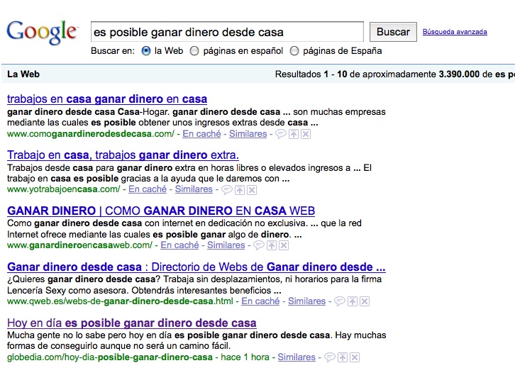Image resolution: width=515 pixels, height=368 pixels.
Task: Click the Buscar button
Action: (393, 32)
